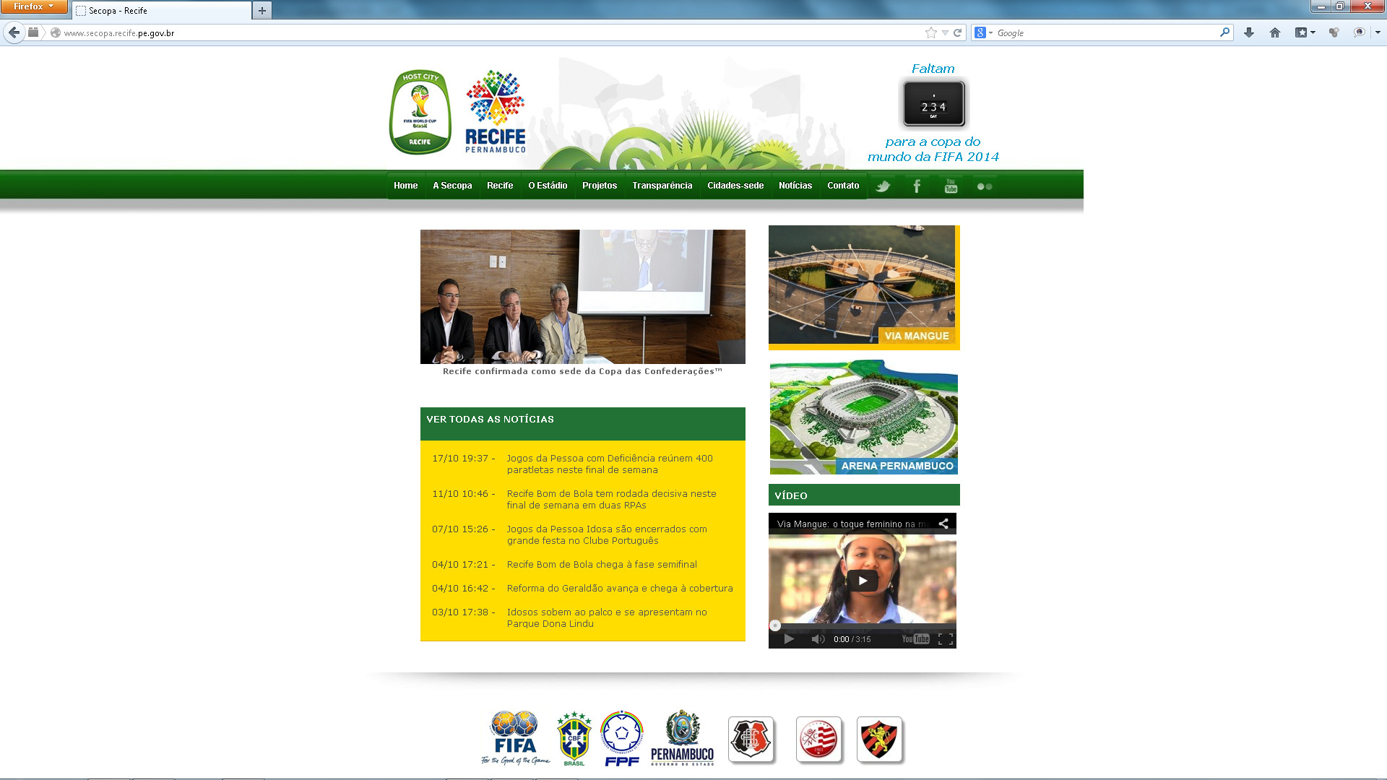Focus the Google search input field
Viewport: 1387px width, 780px height.
click(x=1105, y=32)
